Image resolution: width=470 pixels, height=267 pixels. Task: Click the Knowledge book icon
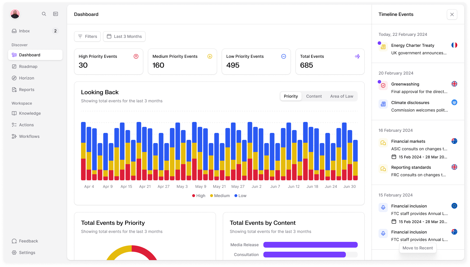tap(14, 113)
